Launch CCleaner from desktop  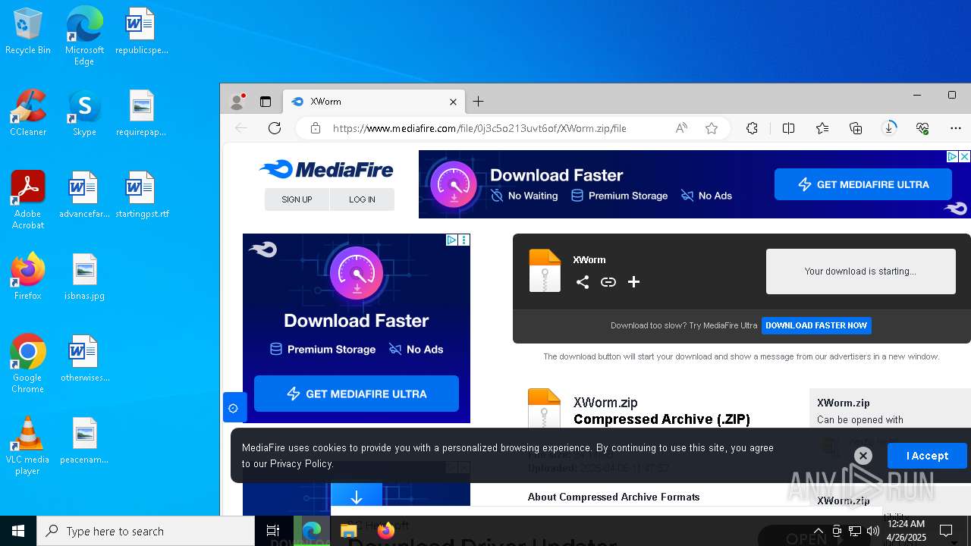click(x=28, y=114)
